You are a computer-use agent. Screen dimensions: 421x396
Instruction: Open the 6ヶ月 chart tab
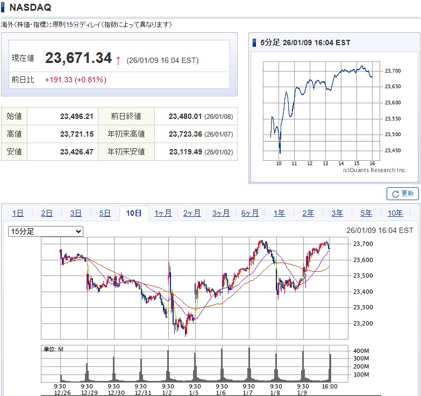tap(250, 213)
